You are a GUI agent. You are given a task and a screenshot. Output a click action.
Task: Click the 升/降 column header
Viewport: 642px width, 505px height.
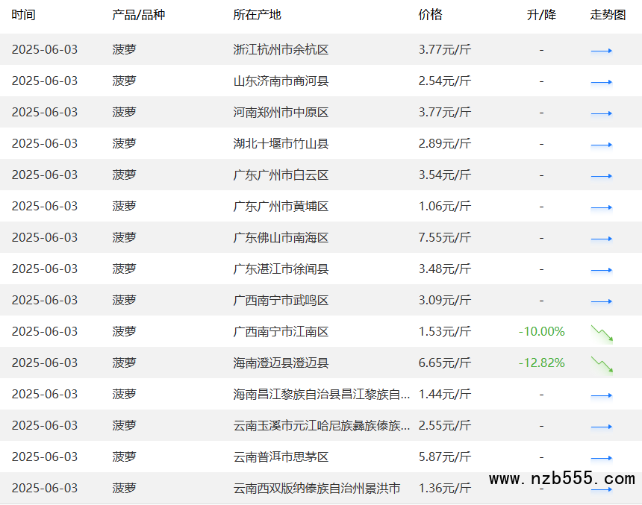pyautogui.click(x=541, y=15)
